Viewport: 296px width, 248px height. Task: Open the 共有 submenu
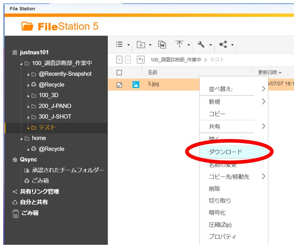(x=234, y=126)
